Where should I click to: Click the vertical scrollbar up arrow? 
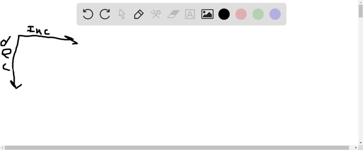tap(361, 2)
